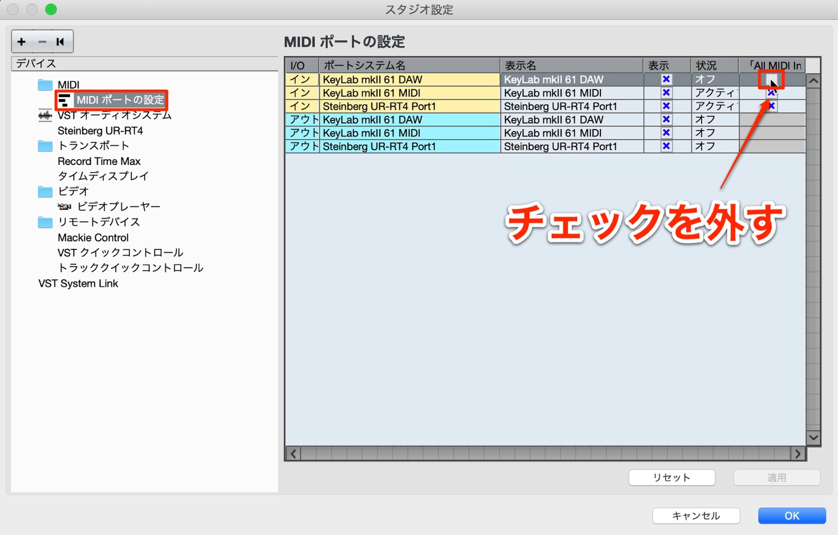838x535 pixels.
Task: Click オフ status of first input row
Action: pos(715,80)
